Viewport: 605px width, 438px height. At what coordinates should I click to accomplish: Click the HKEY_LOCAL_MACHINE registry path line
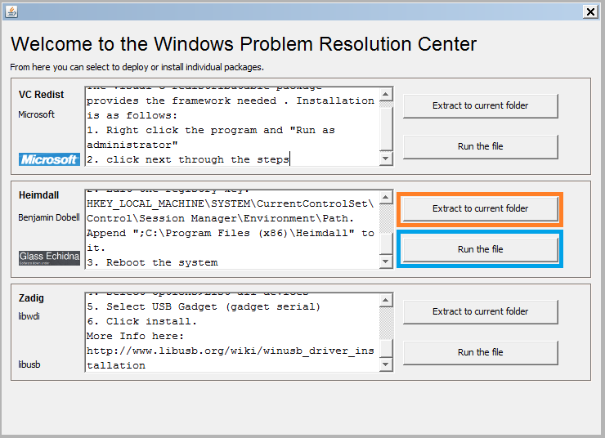[x=231, y=204]
